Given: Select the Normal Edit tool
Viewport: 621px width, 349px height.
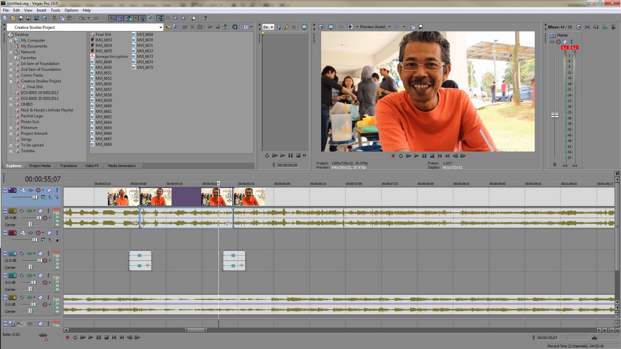Looking at the screenshot, I should [x=160, y=18].
